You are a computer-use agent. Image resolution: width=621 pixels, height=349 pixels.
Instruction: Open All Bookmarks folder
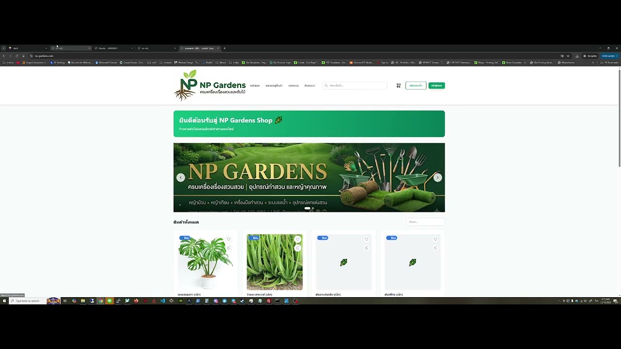click(x=610, y=63)
